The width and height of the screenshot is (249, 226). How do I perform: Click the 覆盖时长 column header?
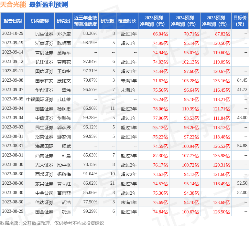point(127,21)
